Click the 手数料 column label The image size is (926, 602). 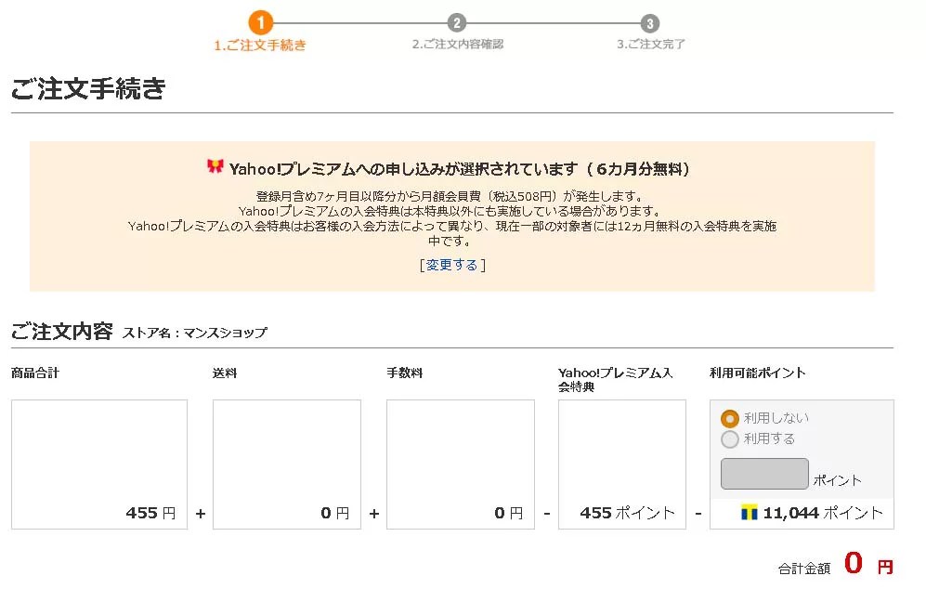[x=405, y=373]
